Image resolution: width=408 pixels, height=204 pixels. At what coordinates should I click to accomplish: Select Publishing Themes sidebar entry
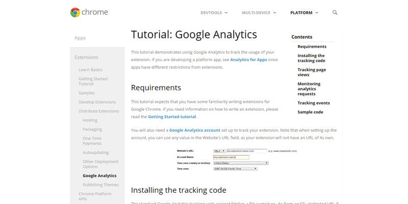click(100, 185)
